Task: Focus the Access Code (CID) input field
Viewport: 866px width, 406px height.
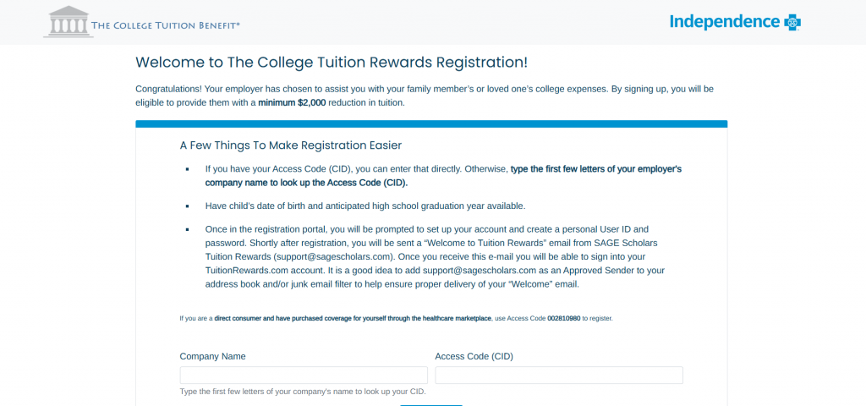Action: point(559,375)
